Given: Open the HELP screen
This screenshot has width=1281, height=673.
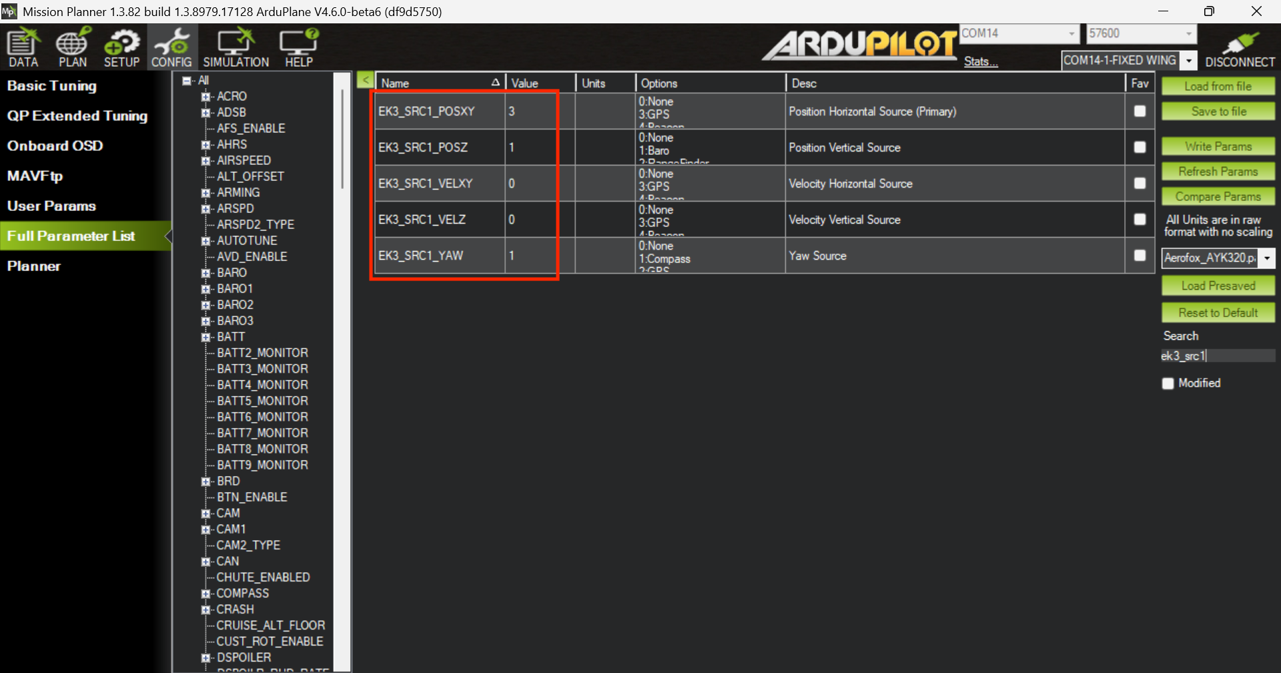Looking at the screenshot, I should click(x=298, y=47).
